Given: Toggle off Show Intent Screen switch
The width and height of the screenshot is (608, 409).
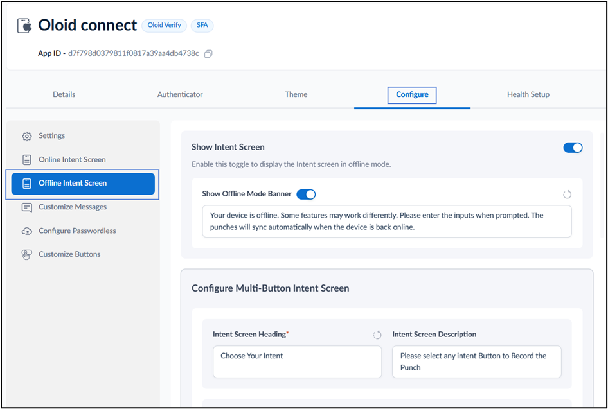Looking at the screenshot, I should (x=573, y=148).
